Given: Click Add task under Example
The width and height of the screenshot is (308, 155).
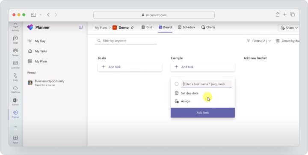Looking at the screenshot, I should [x=203, y=67].
